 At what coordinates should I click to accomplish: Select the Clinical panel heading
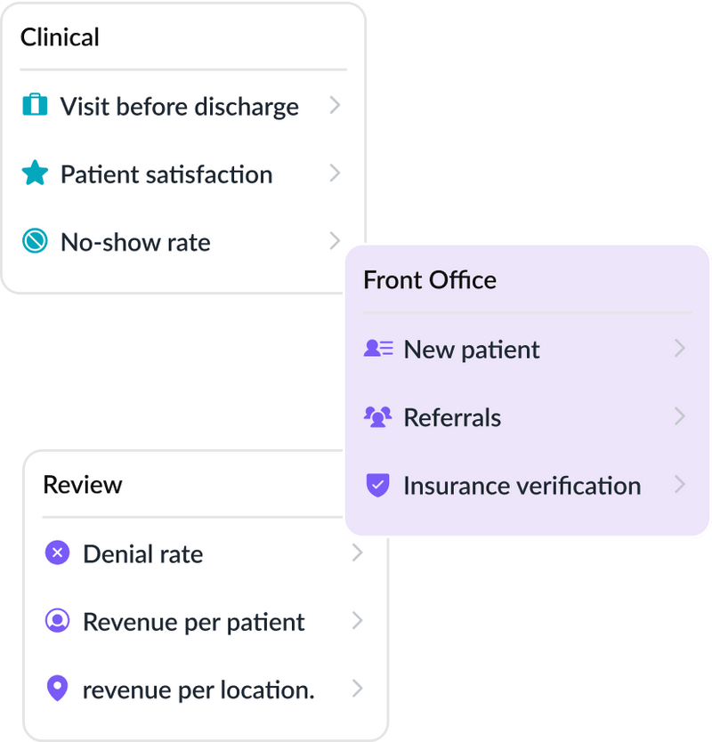point(60,37)
